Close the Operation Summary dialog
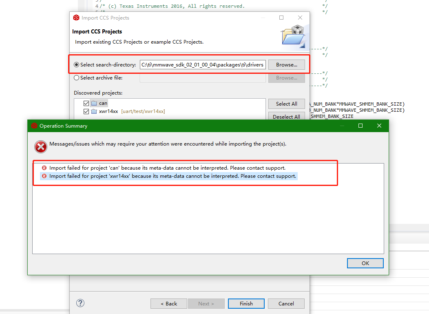 379,126
